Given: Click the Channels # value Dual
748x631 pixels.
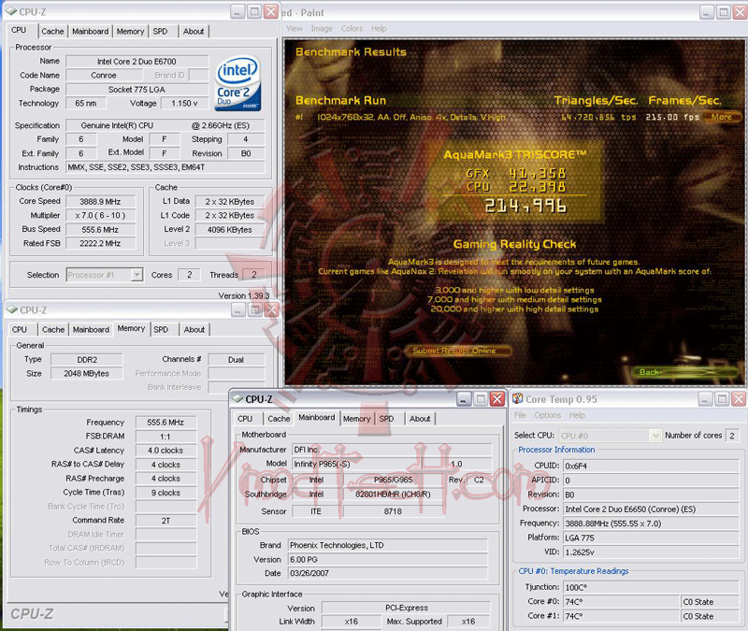Looking at the screenshot, I should coord(237,360).
